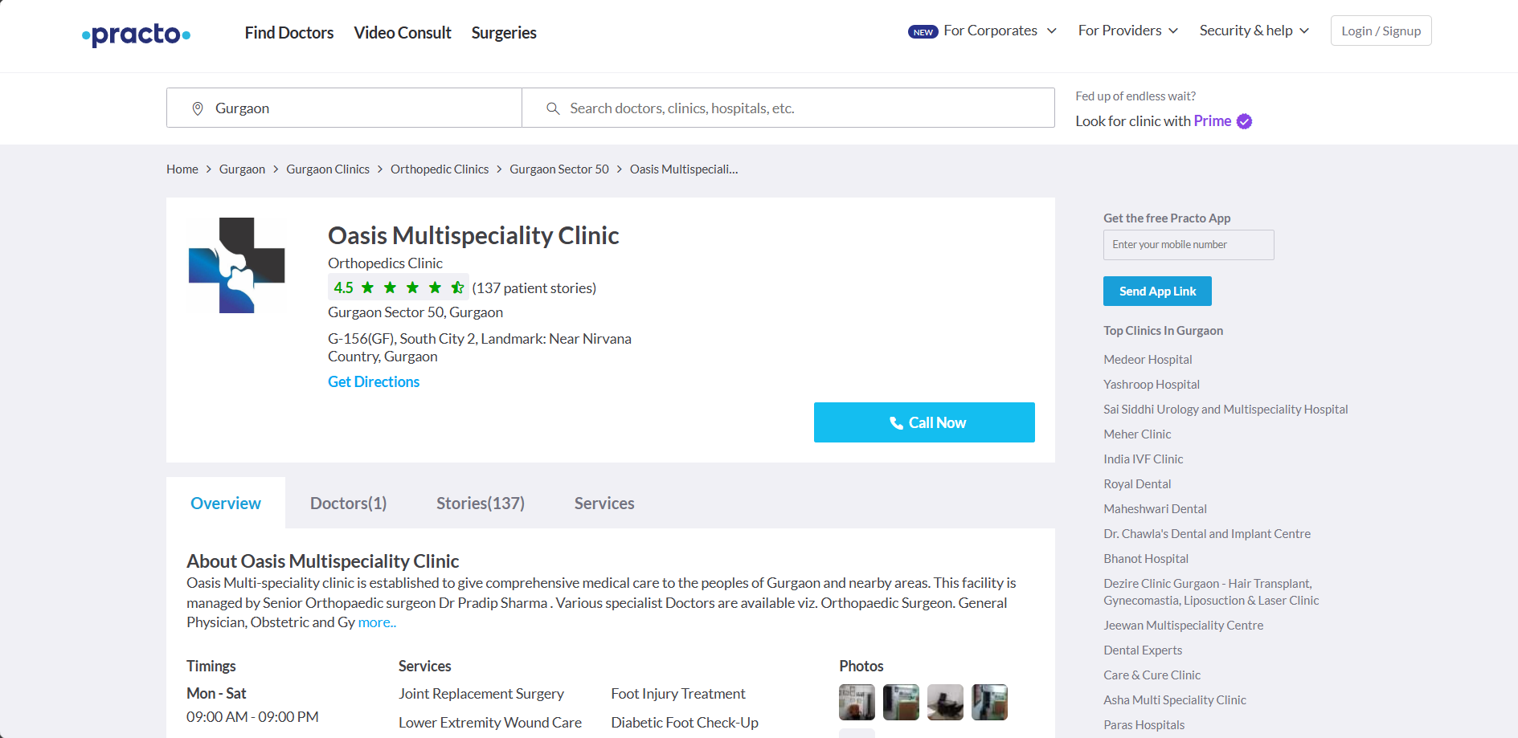
Task: Click the Oasis clinic logo image
Action: (x=237, y=265)
